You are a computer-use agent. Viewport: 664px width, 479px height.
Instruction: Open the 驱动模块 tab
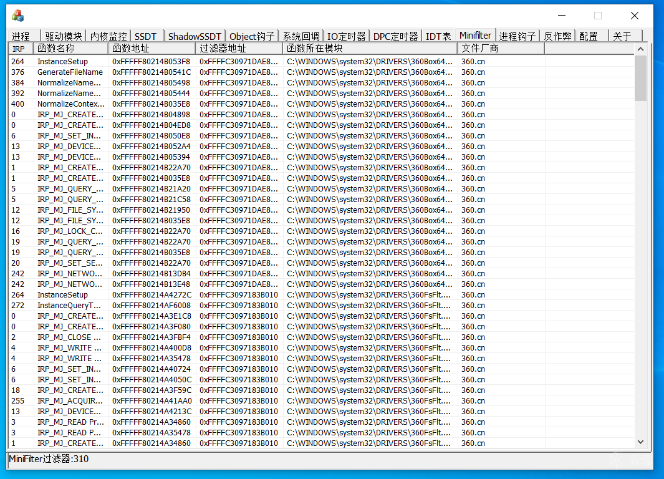[x=63, y=36]
